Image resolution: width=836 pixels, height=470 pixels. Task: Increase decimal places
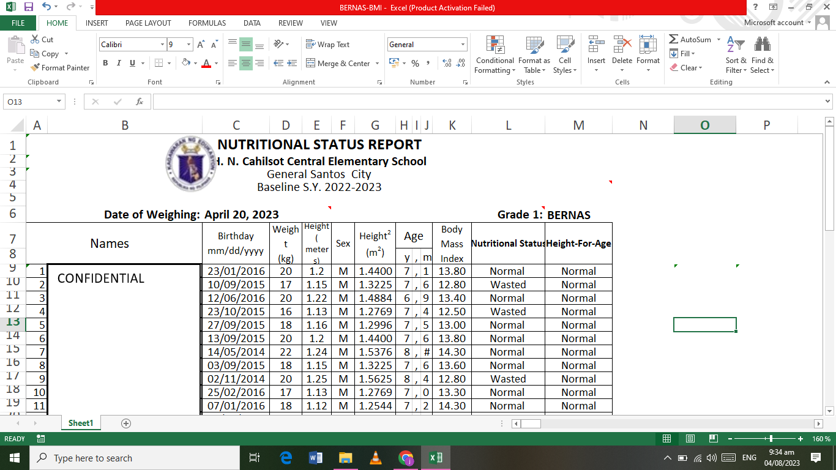pos(447,63)
